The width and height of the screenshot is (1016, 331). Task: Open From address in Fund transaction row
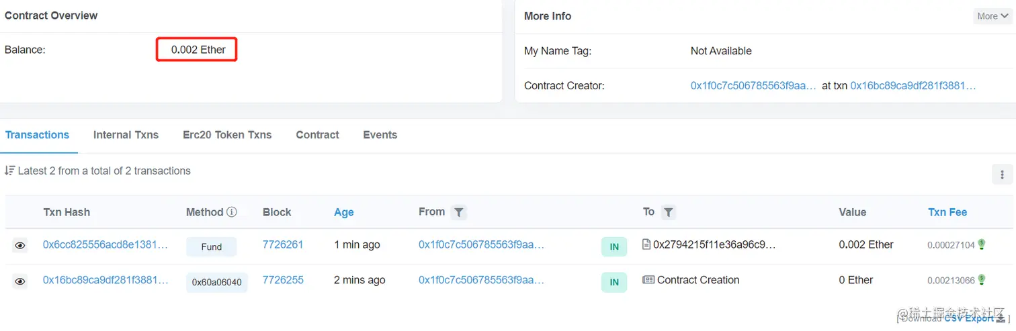[x=481, y=244]
